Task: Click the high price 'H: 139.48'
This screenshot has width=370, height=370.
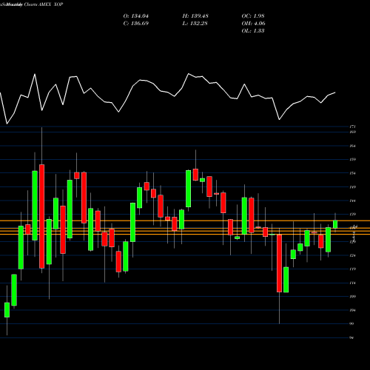Action: (x=195, y=16)
